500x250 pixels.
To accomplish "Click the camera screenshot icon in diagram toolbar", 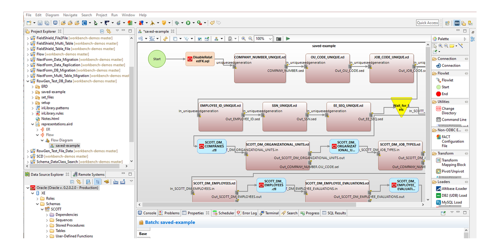I will click(x=279, y=39).
